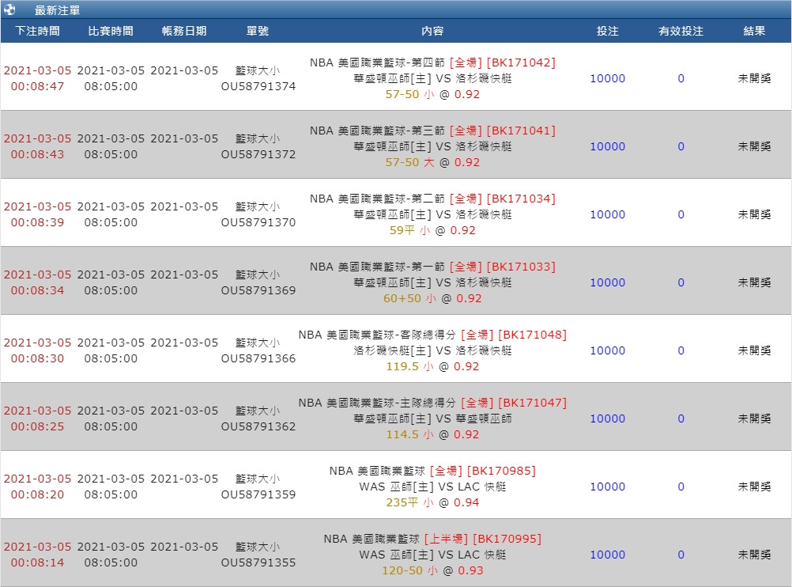Click the soccer ball icon beside 最新注單
Viewport: 792px width, 587px height.
click(x=9, y=9)
